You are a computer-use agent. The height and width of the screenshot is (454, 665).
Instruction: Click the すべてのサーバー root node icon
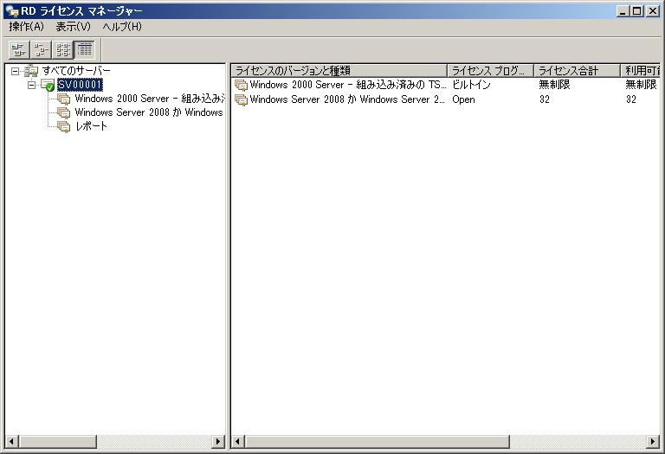(32, 71)
